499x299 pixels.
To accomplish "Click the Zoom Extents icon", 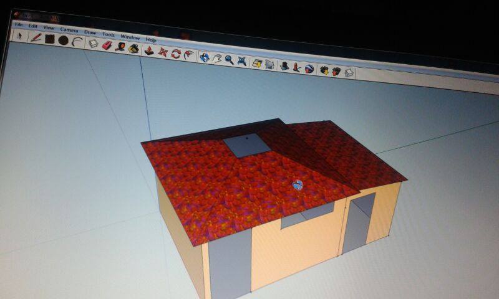I will (242, 61).
